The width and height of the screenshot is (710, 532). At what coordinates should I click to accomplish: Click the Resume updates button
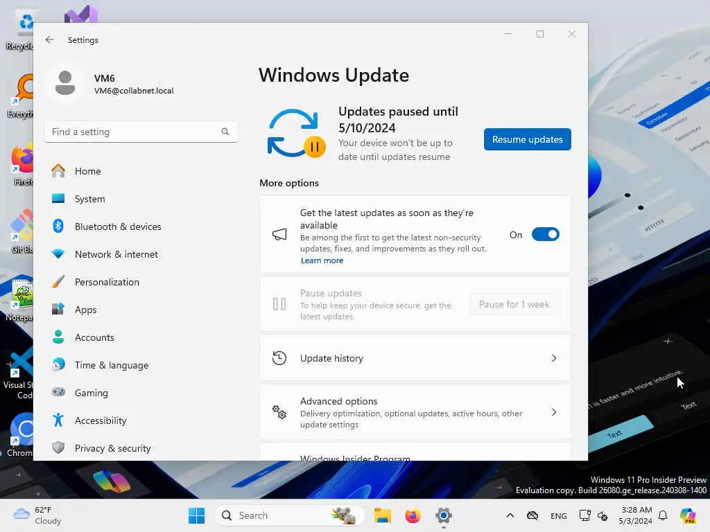coord(528,139)
